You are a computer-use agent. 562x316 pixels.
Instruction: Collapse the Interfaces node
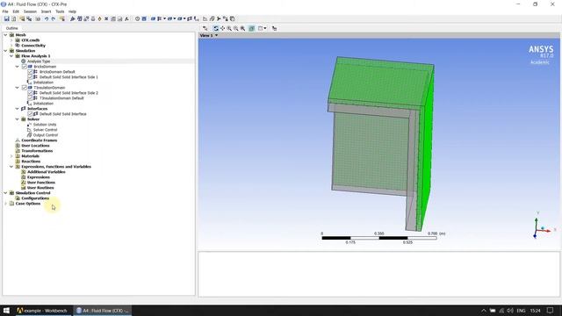(18, 109)
